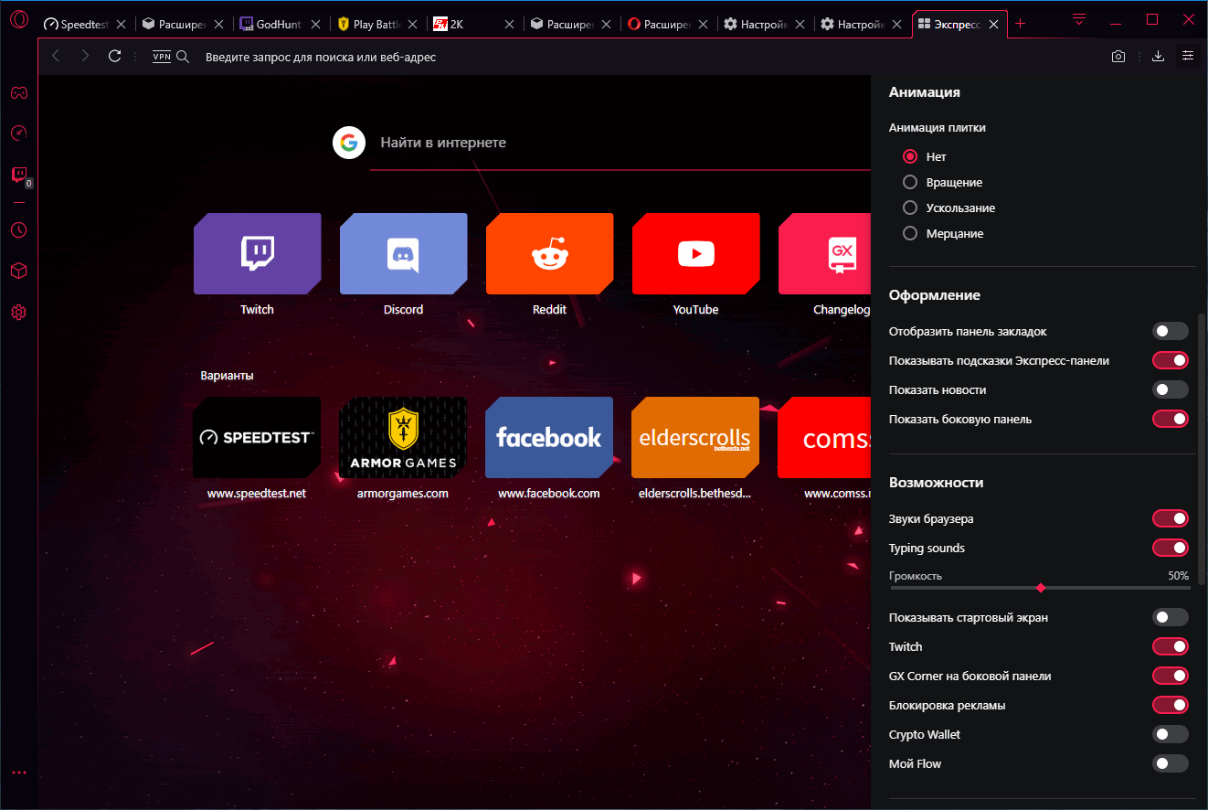
Task: Open a new tab with plus button
Action: tap(1021, 24)
